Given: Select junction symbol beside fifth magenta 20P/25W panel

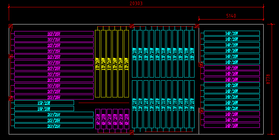Looking at the screenshot, I should 11,57.
